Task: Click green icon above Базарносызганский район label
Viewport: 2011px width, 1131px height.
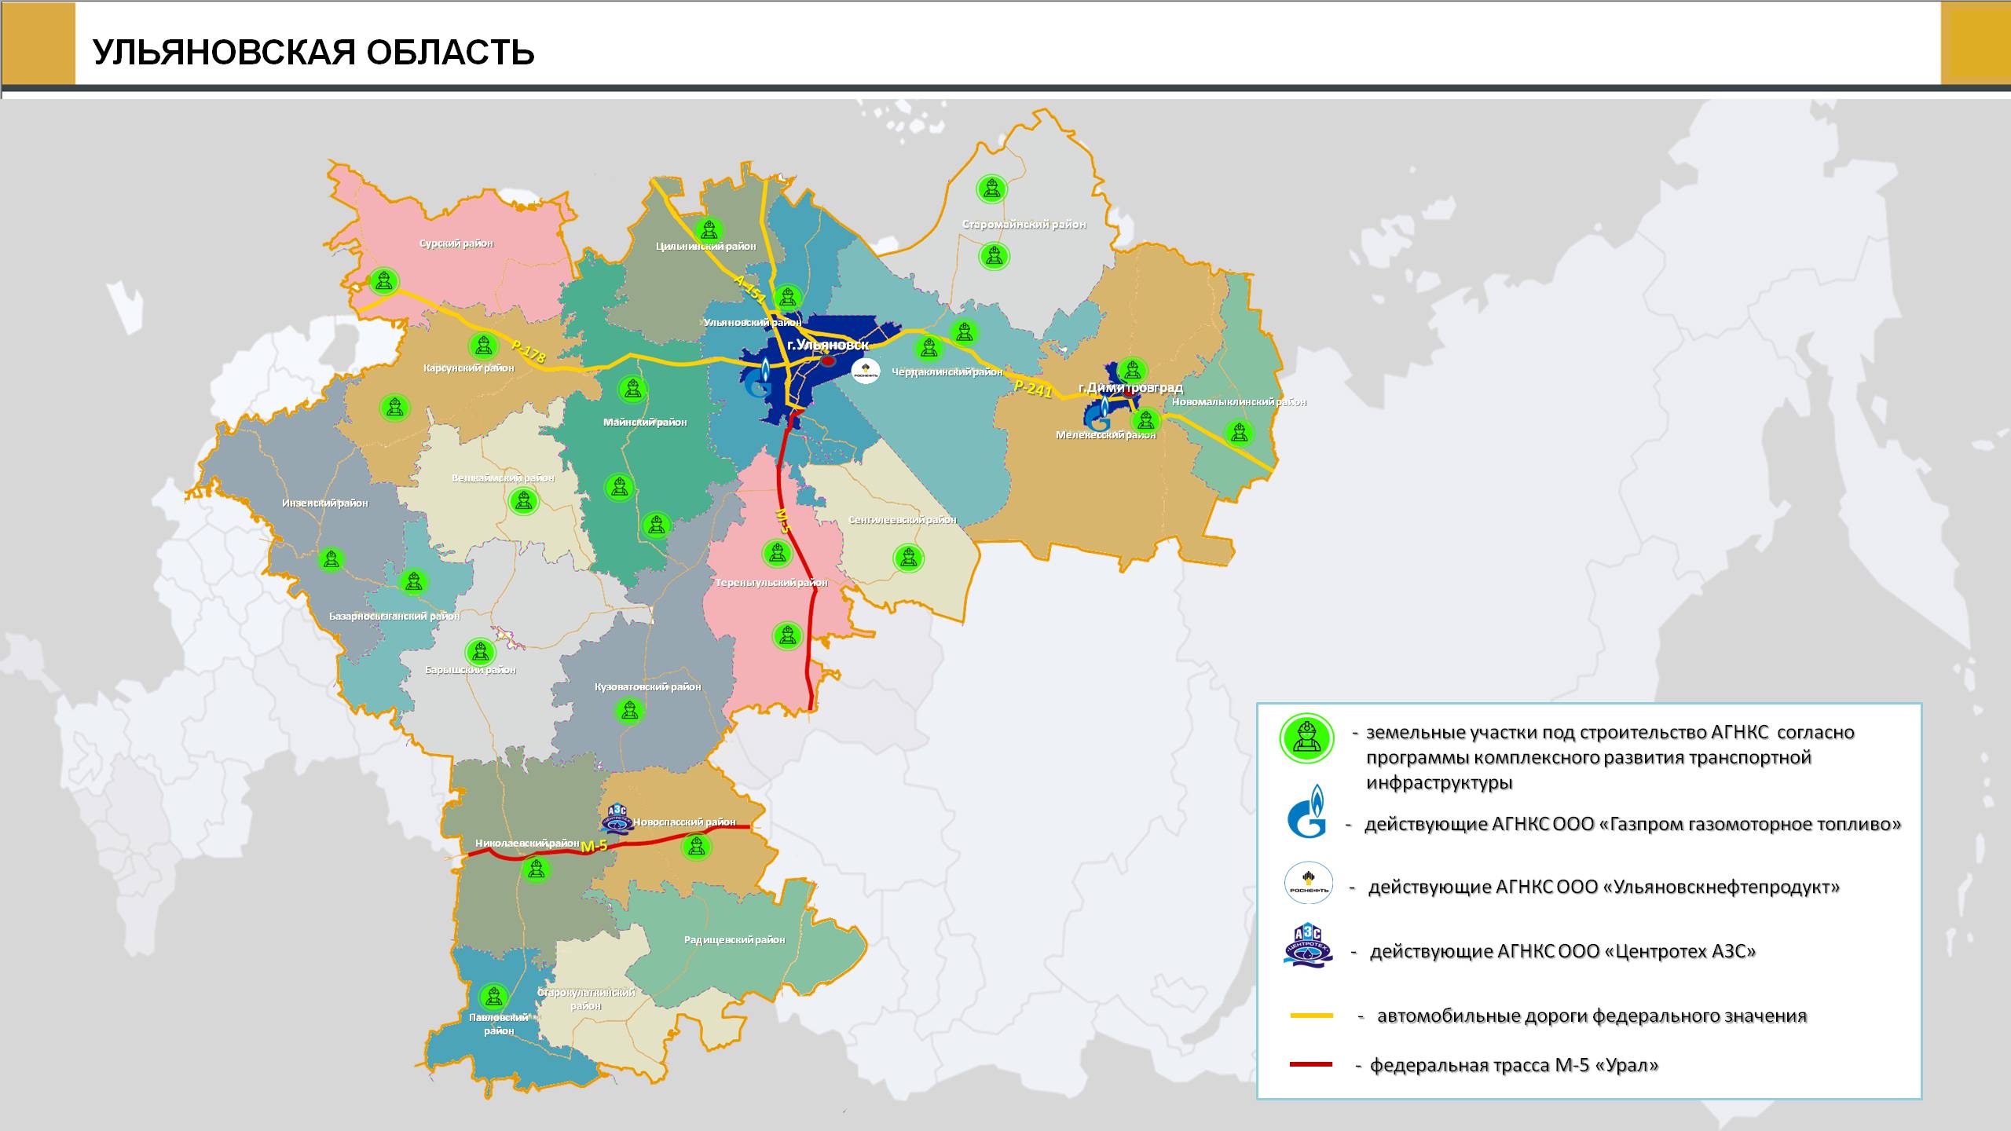Action: [x=413, y=582]
